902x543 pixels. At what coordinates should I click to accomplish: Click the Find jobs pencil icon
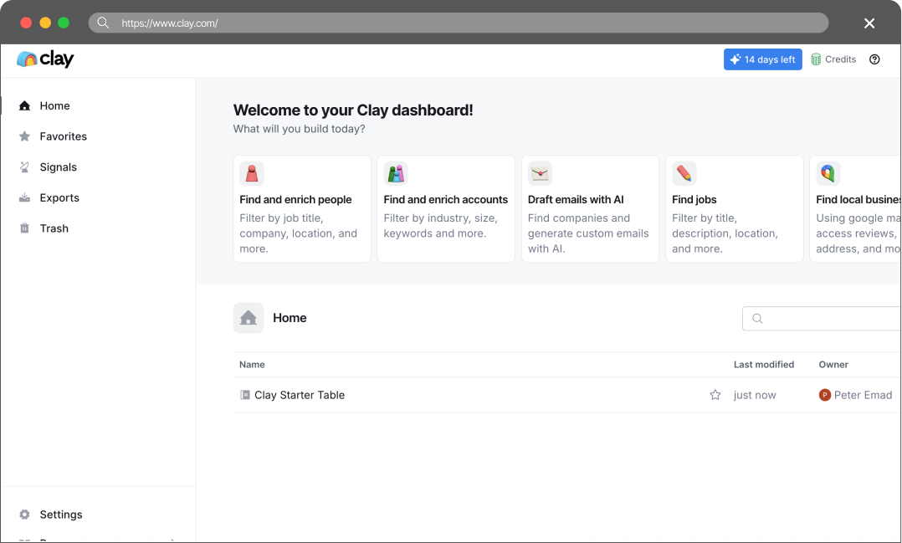click(x=684, y=173)
